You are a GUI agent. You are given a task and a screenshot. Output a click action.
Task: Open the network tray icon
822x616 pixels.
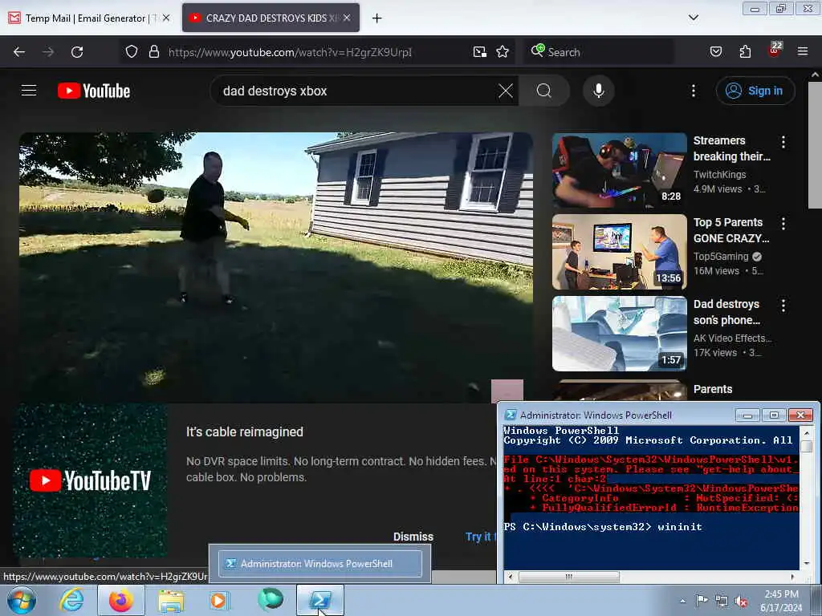(x=722, y=602)
